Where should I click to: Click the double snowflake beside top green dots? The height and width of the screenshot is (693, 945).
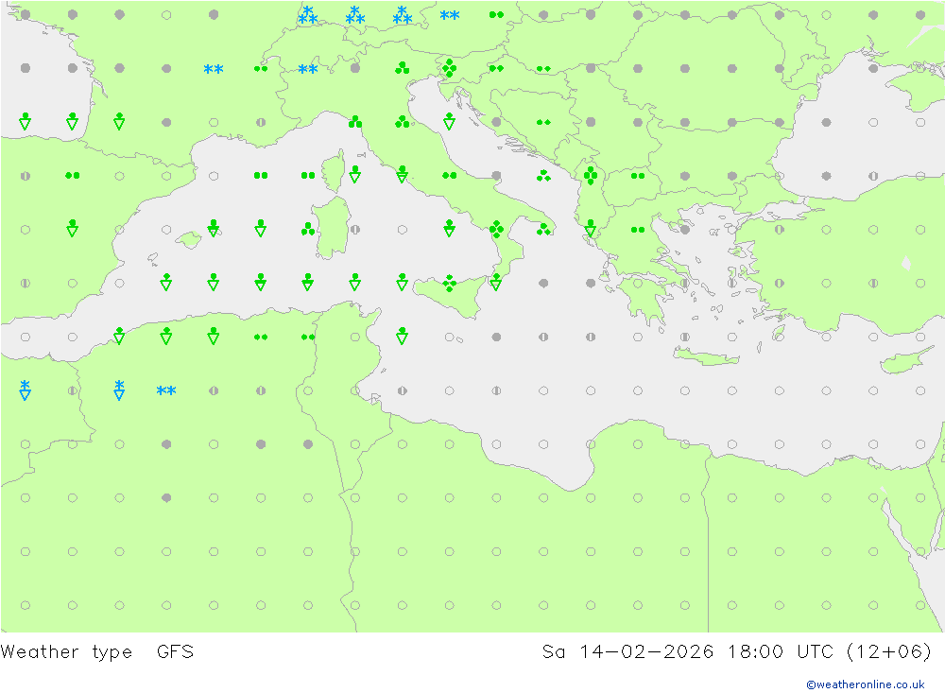[x=450, y=15]
